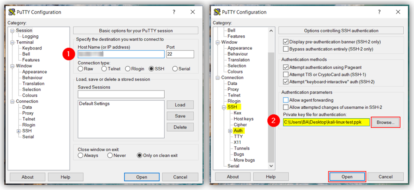Click Cancel button in left window

click(x=180, y=177)
